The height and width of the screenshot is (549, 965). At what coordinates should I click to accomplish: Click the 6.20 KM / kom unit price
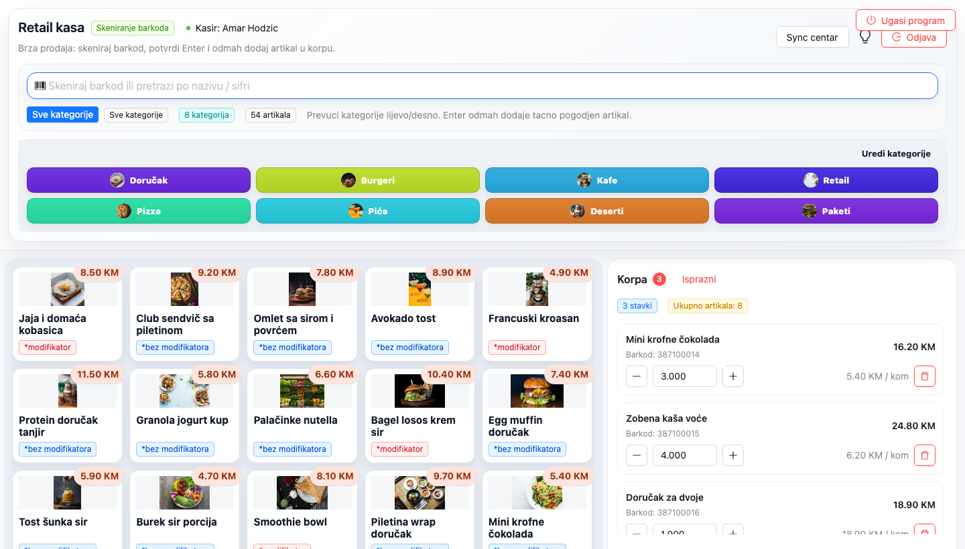click(877, 455)
